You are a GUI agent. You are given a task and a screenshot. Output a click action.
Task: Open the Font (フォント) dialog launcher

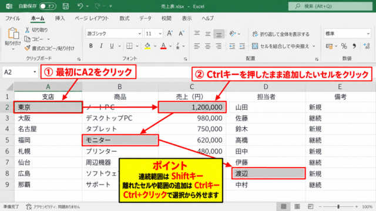[x=186, y=59]
